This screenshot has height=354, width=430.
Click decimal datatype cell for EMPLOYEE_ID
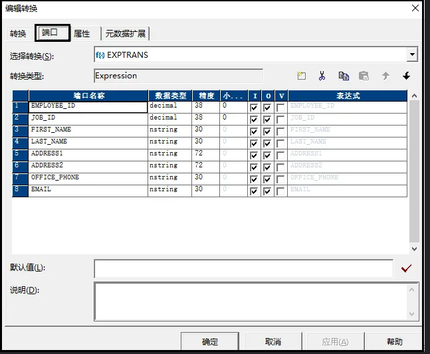point(169,107)
